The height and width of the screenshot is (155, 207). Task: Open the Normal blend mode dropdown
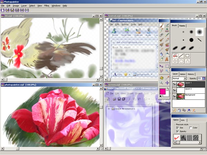coord(185,79)
